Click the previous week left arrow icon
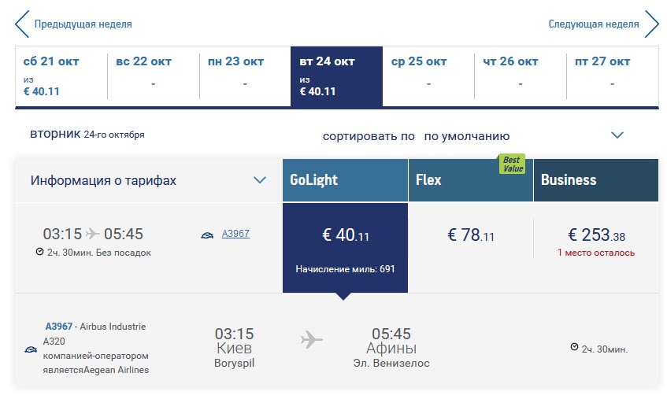This screenshot has width=667, height=399. tap(22, 24)
